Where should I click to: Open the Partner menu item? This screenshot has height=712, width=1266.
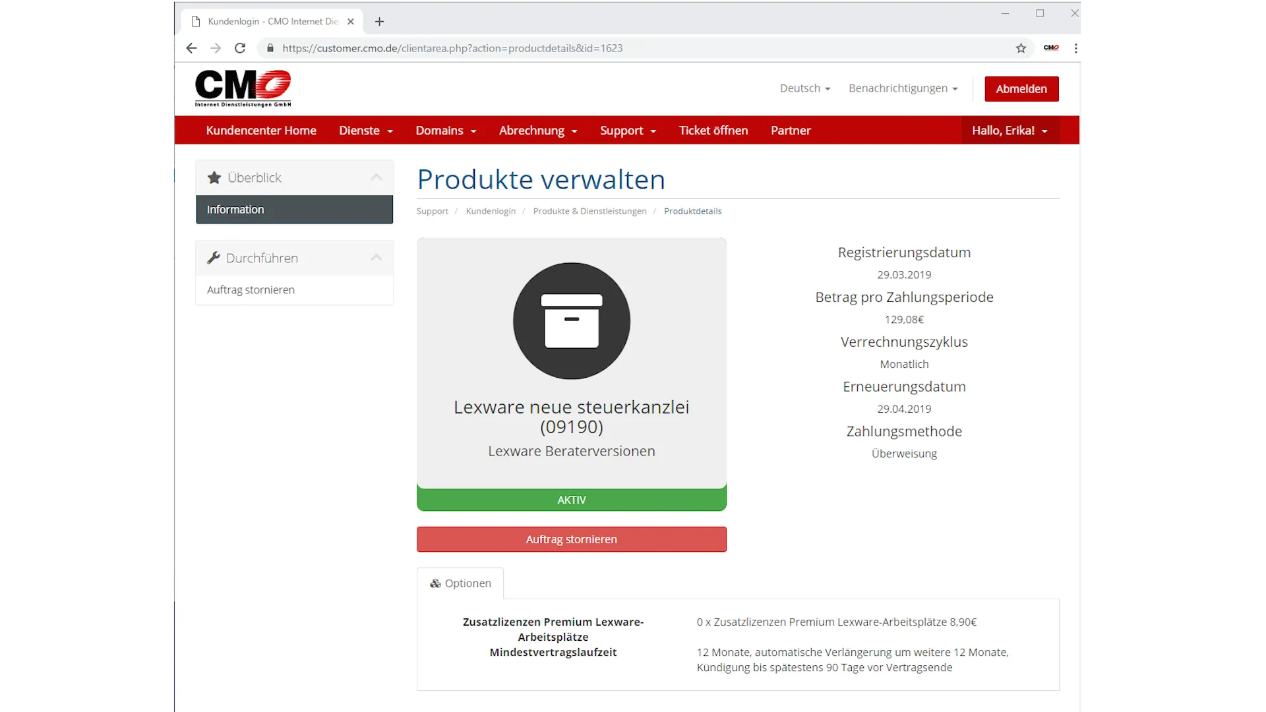click(791, 131)
